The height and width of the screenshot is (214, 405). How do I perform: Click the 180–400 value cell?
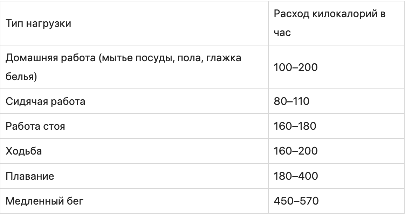pyautogui.click(x=296, y=176)
